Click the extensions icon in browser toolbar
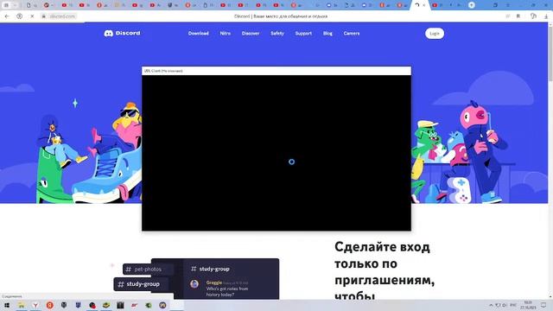This screenshot has height=311, width=553. (533, 16)
